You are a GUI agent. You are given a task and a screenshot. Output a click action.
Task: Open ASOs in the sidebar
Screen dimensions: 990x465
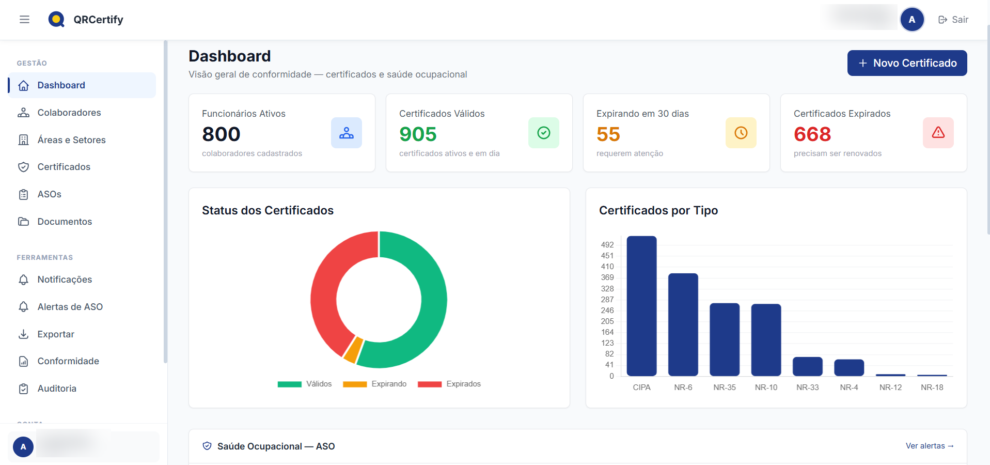click(x=82, y=194)
